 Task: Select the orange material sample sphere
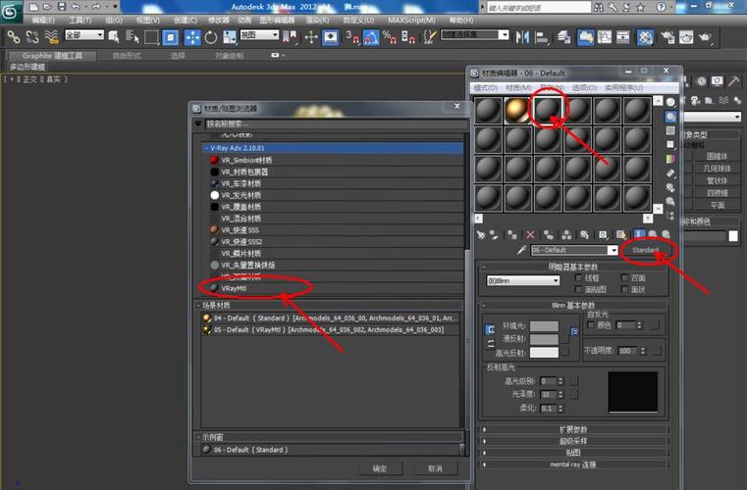coord(517,109)
